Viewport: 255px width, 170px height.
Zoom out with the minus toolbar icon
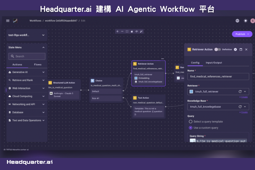[x=122, y=31]
